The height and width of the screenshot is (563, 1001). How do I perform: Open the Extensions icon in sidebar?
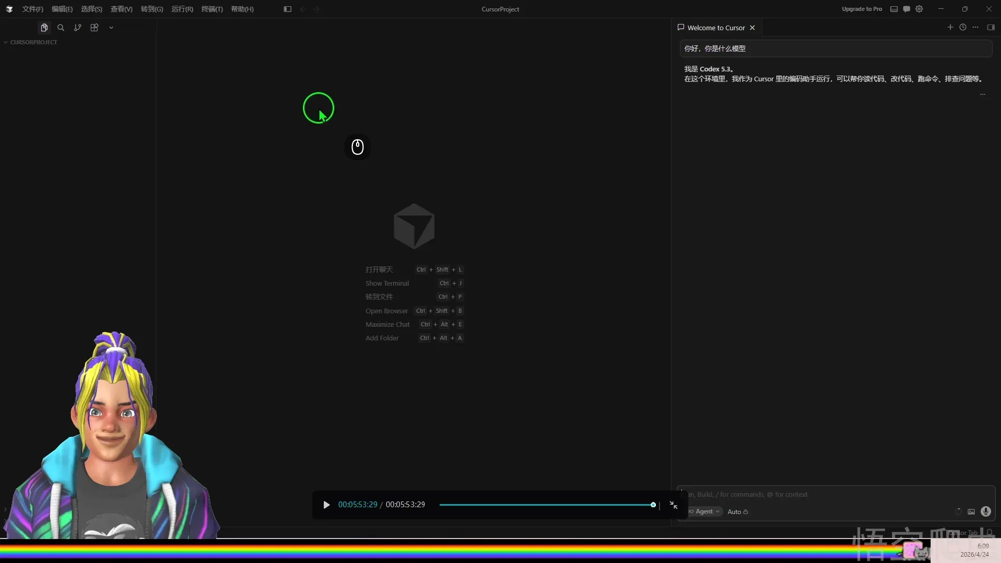tap(94, 28)
